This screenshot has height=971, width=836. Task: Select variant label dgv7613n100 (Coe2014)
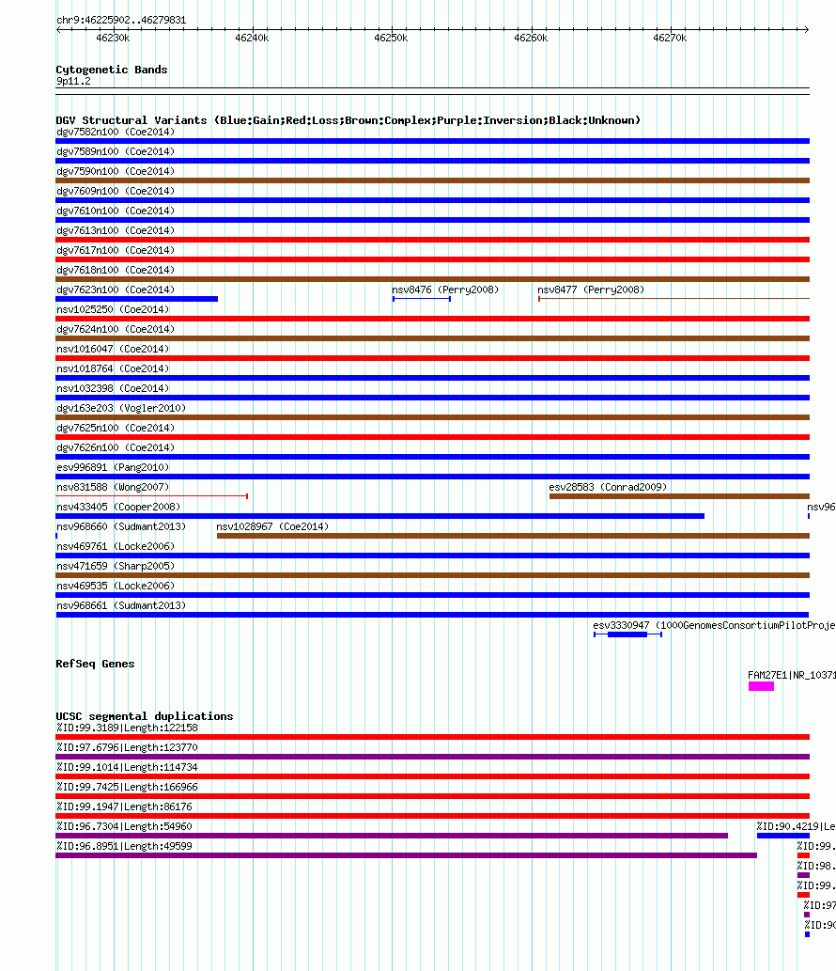point(116,230)
